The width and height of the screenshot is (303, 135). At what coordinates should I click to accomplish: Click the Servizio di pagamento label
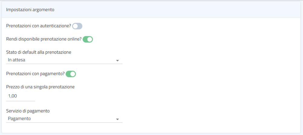click(x=28, y=111)
